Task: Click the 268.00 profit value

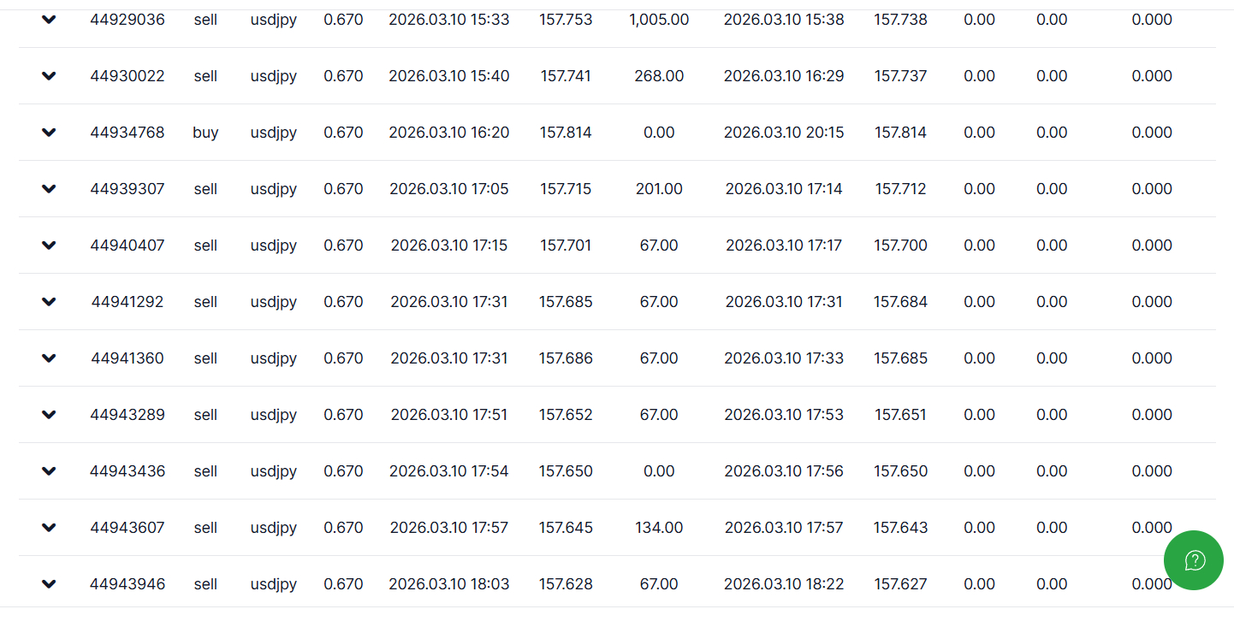Action: pos(659,76)
